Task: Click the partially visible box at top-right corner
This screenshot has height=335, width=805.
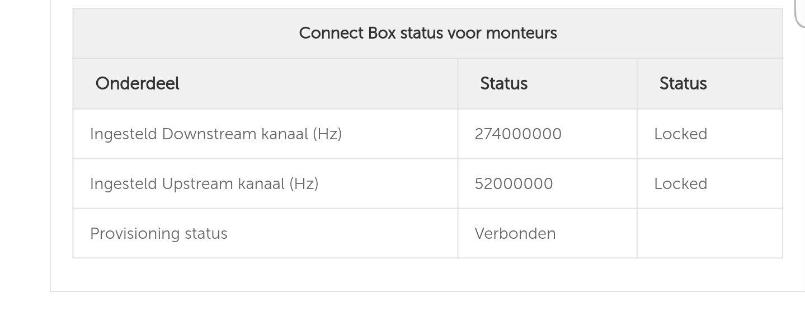Action: coord(801,13)
